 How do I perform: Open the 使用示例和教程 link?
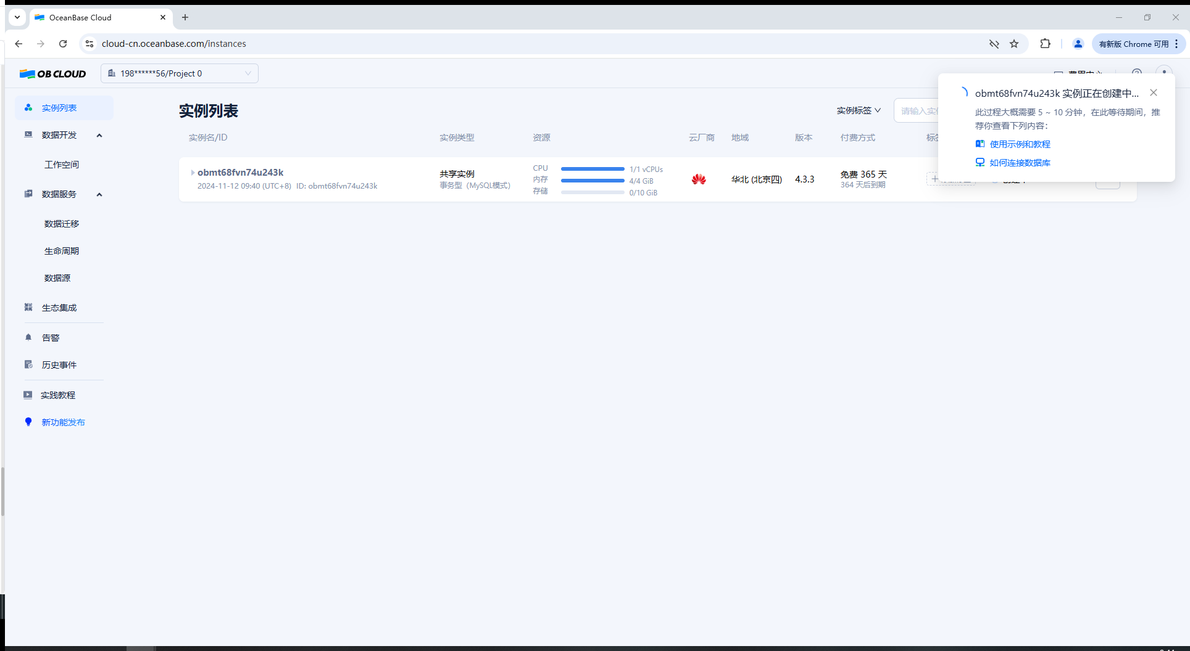[x=1020, y=144]
